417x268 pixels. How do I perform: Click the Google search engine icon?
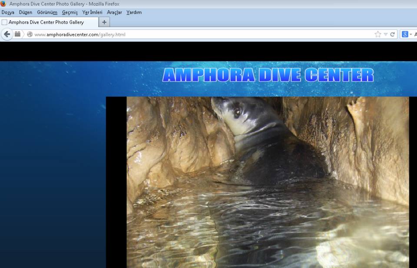[x=405, y=34]
